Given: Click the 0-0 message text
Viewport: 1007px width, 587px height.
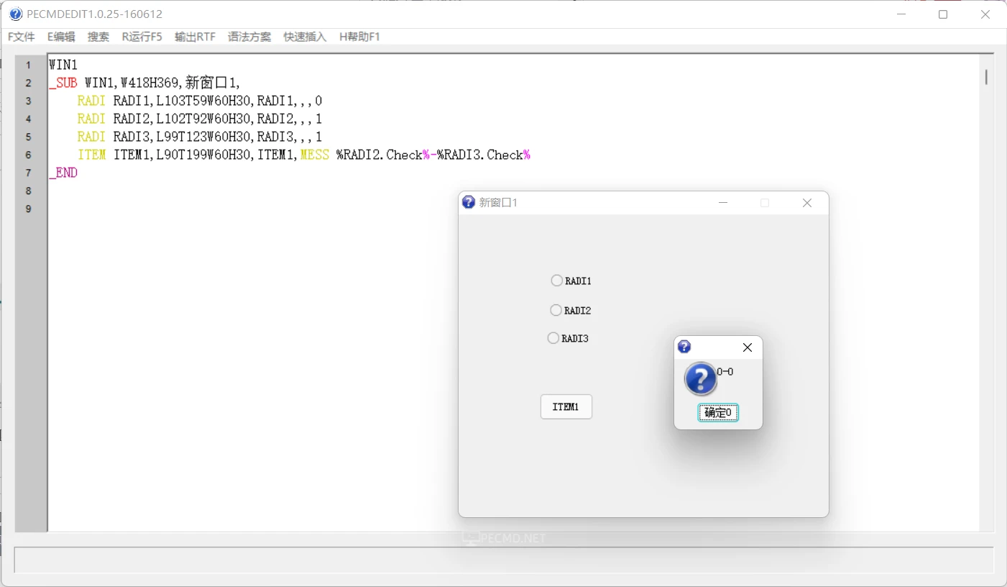Looking at the screenshot, I should click(725, 372).
